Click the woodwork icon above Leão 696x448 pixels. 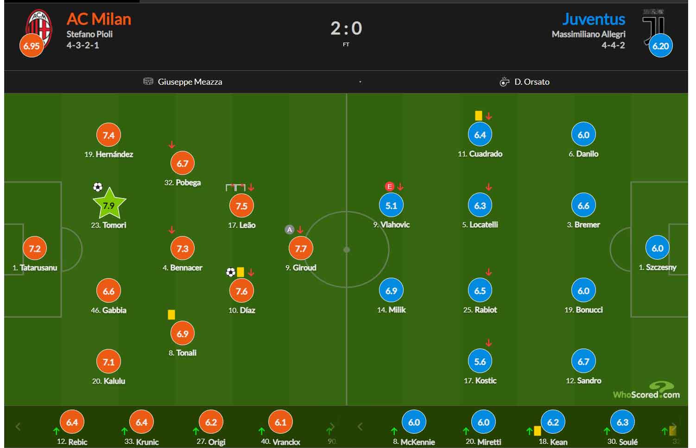(235, 187)
